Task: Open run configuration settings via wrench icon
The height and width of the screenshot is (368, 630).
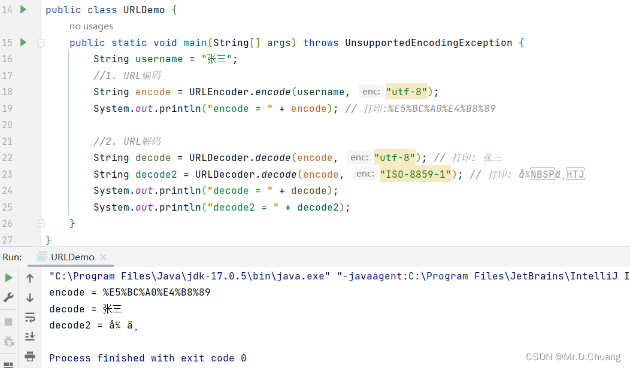Action: pos(8,297)
